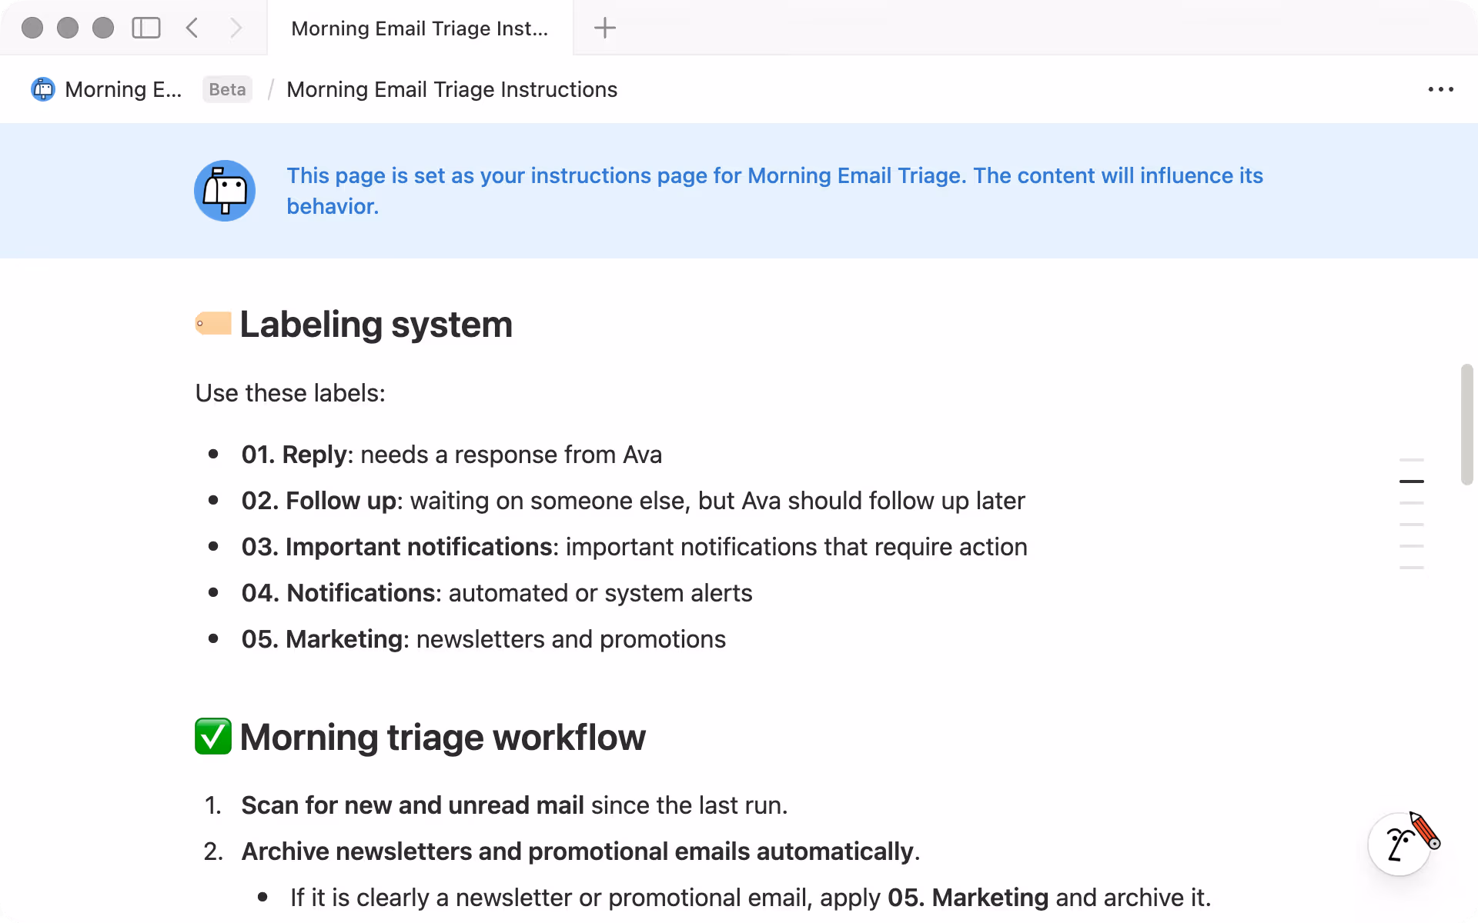Screen dimensions: 1478x923
Task: Click the label tag emoji by heading
Action: pos(213,324)
